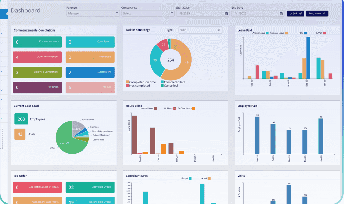The width and height of the screenshot is (344, 204).
Task: Toggle the Personal Leave legend swatch
Action: click(x=286, y=33)
